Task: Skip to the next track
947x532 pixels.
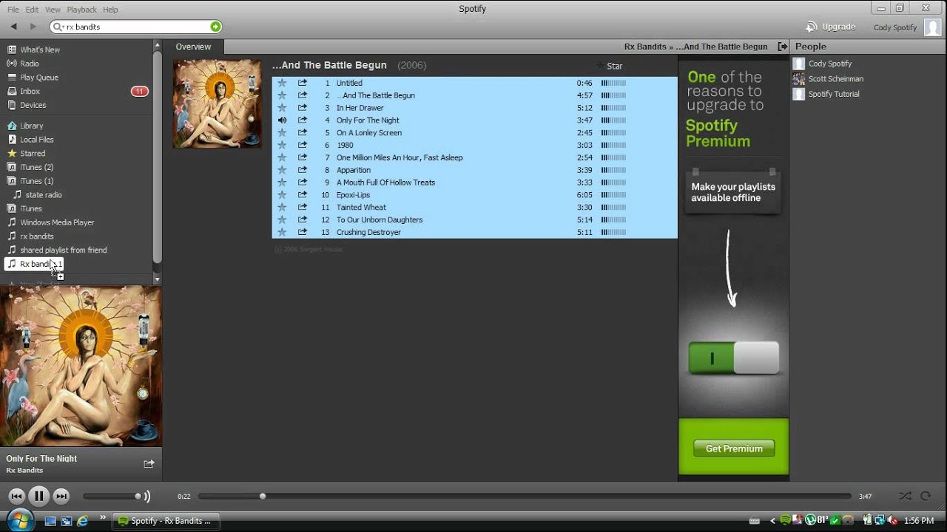Action: (x=61, y=497)
